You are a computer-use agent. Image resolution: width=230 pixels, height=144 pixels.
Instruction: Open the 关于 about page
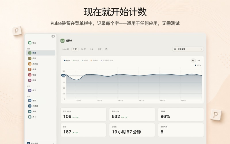pos(41,117)
